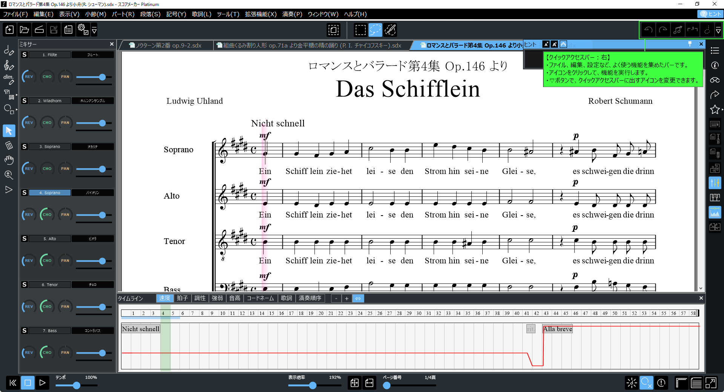Click the fit width view icon
The height and width of the screenshot is (392, 724).
[x=370, y=383]
